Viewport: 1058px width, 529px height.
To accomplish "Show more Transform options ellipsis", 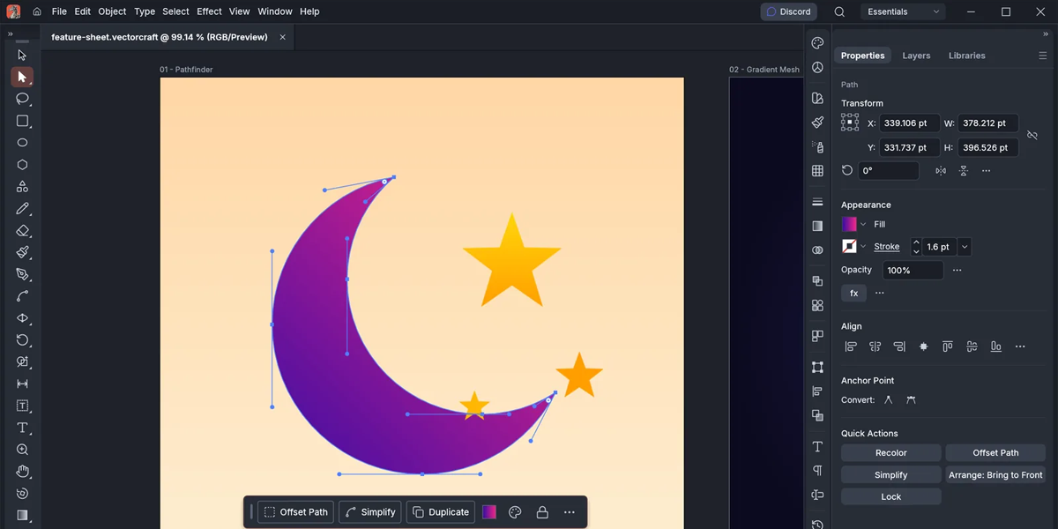I will point(986,171).
